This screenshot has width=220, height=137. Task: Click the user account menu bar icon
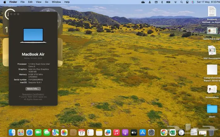pyautogui.click(x=150, y=2)
